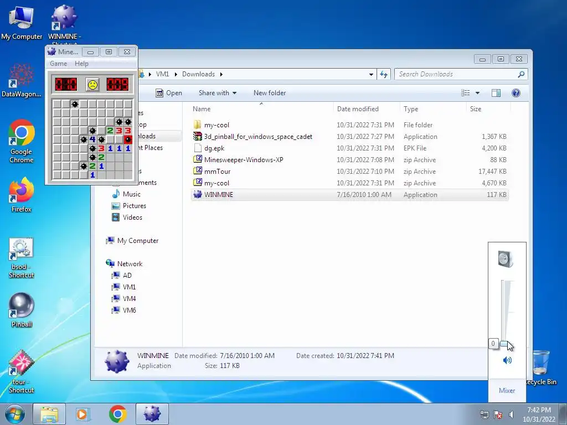The height and width of the screenshot is (425, 567).
Task: Select the Firefox desktop icon
Action: coord(22,195)
